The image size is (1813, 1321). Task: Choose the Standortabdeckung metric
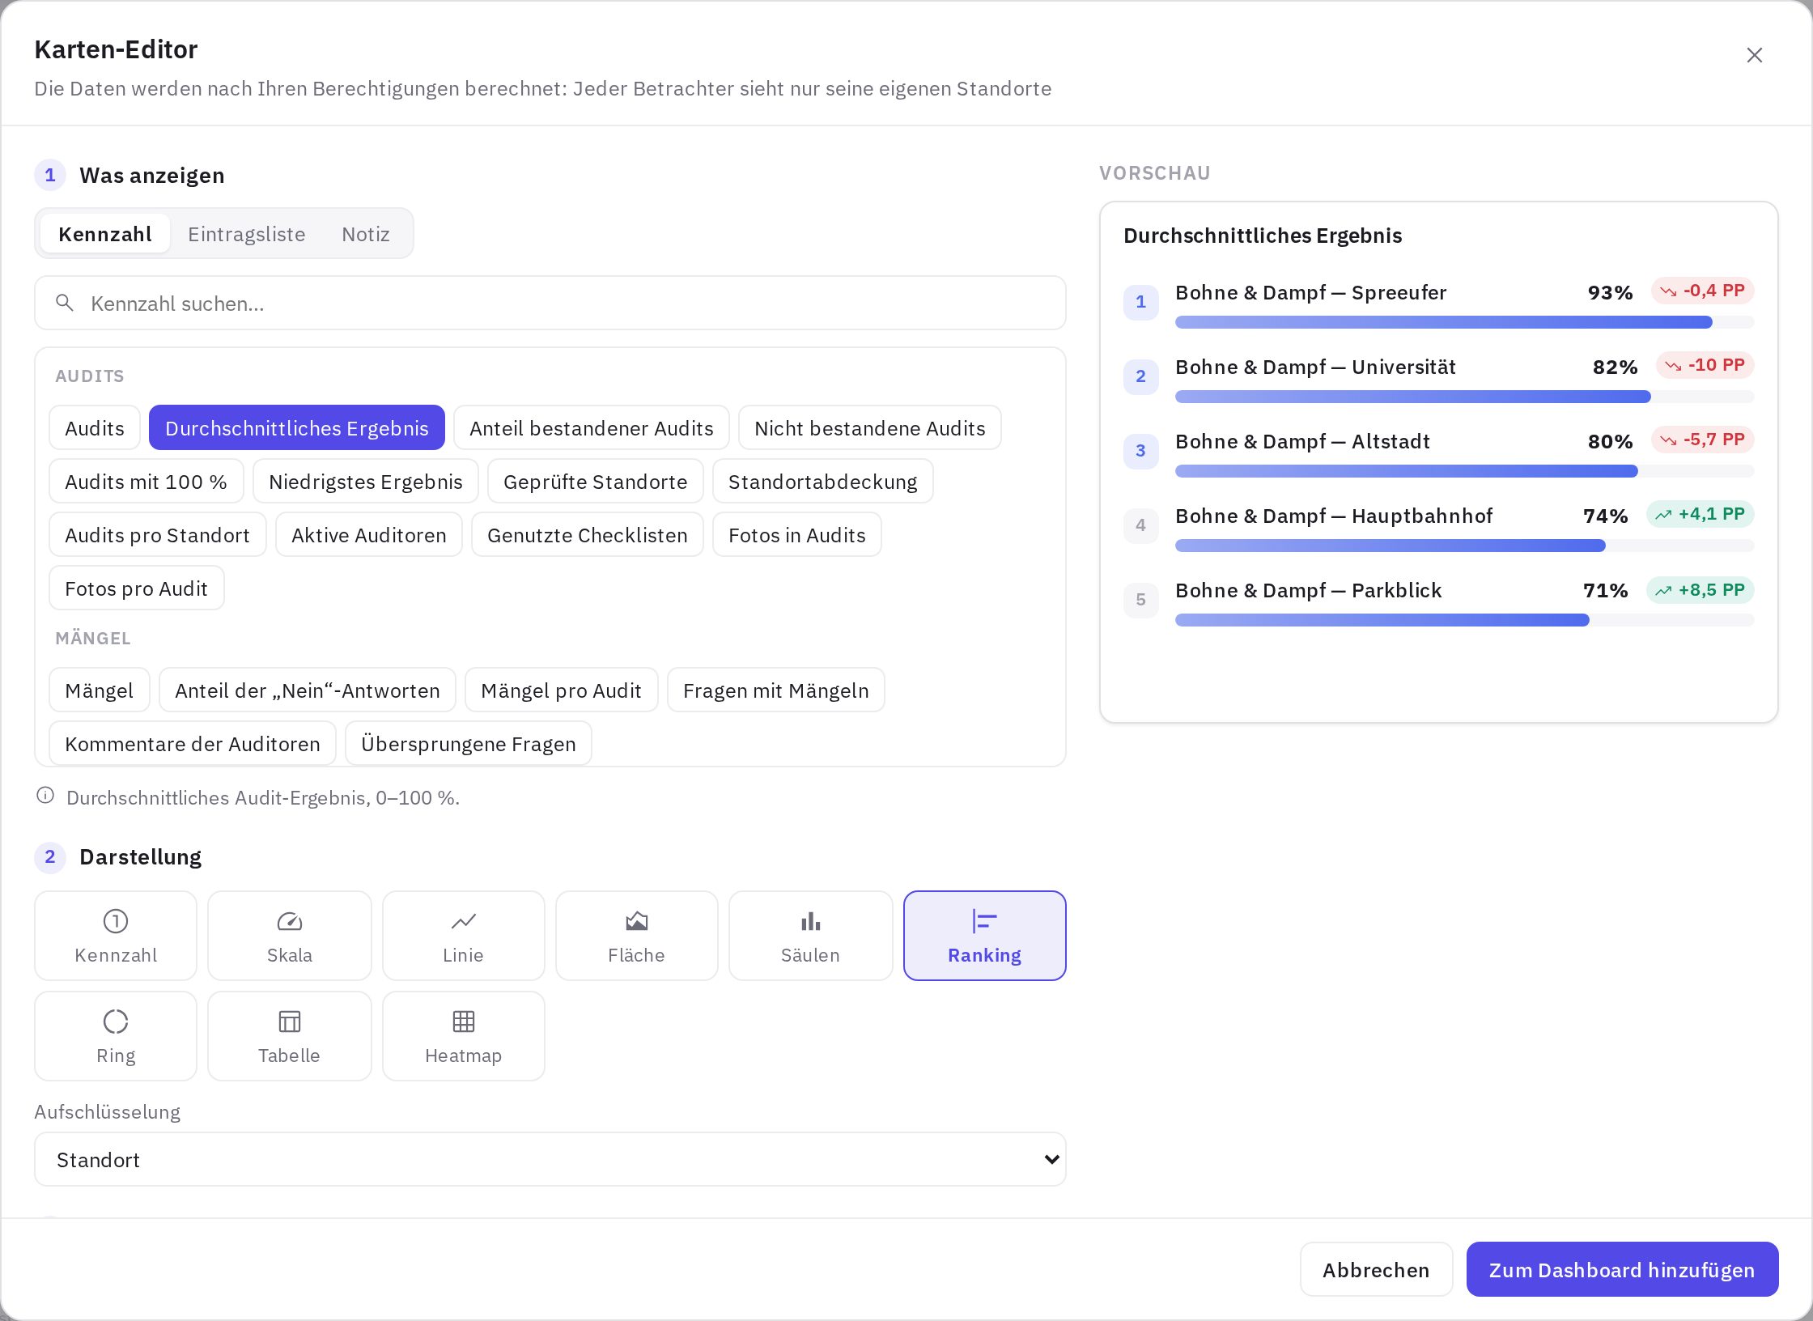pos(823,481)
